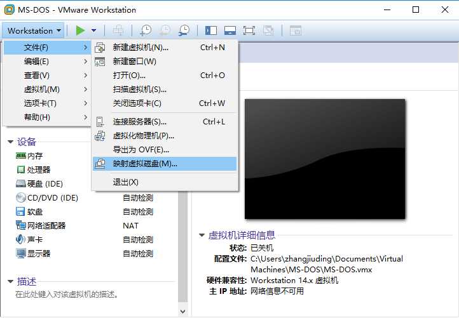Click the Unity mode toolbar icon
The height and width of the screenshot is (318, 459).
pos(268,30)
